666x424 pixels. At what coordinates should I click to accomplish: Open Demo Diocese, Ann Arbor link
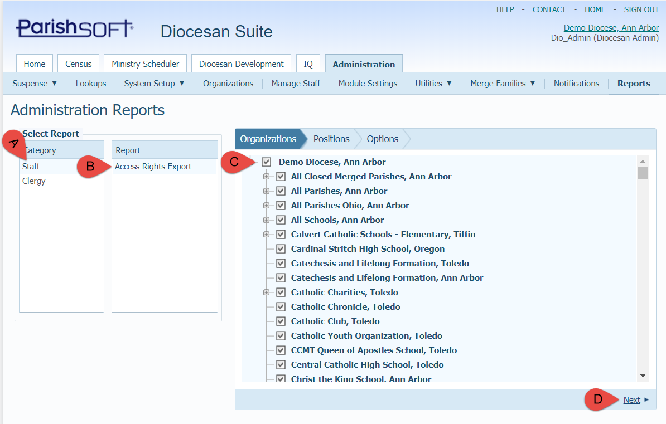coord(611,28)
